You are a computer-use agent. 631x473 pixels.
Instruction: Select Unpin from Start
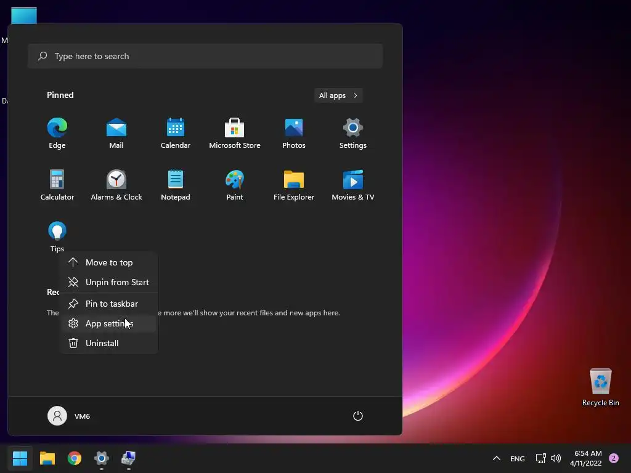108,282
